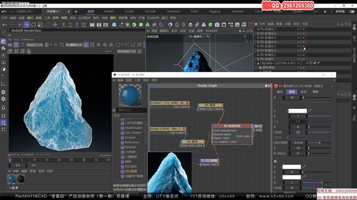The width and height of the screenshot is (357, 200).
Task: Select the Scale tool in the toolbar
Action: coord(40,24)
